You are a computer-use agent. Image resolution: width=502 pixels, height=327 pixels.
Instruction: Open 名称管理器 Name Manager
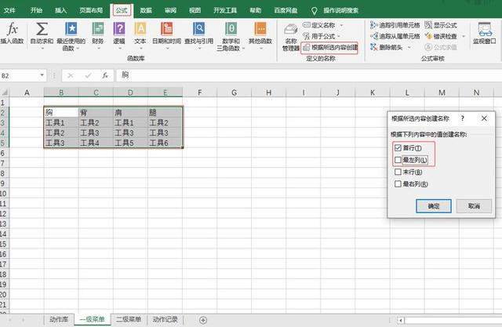pos(290,33)
